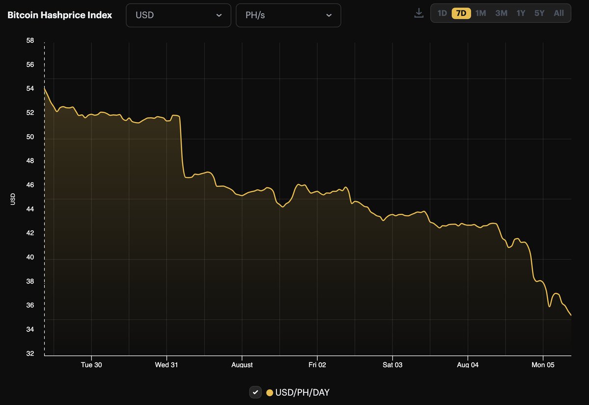Click the Bitcoin Hashprice Index title

coord(59,15)
